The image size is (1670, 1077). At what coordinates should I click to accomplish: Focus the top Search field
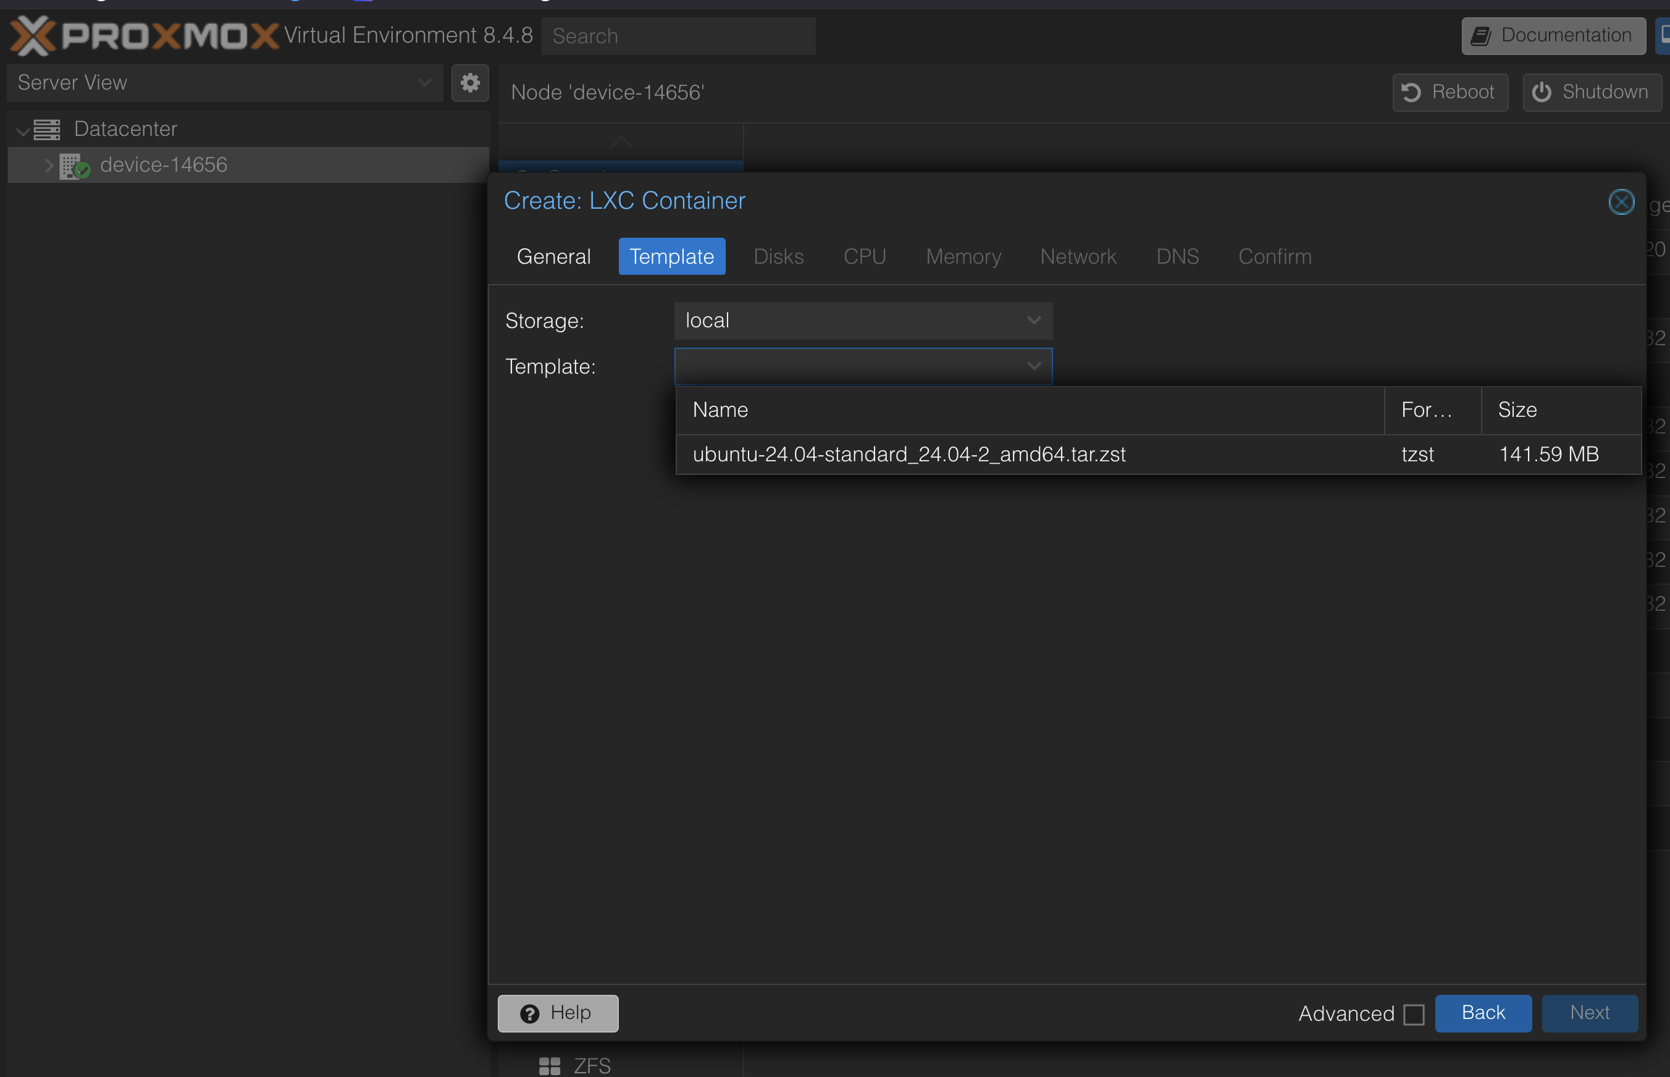(x=678, y=36)
